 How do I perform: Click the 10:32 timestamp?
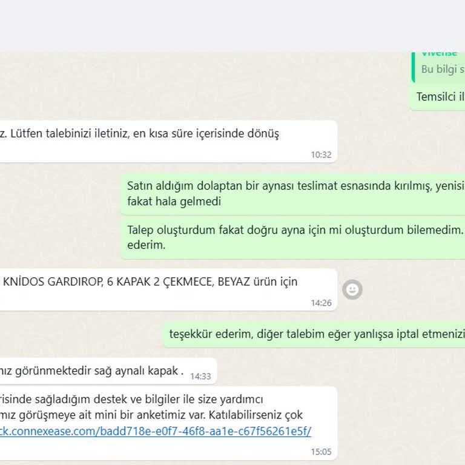pos(321,154)
